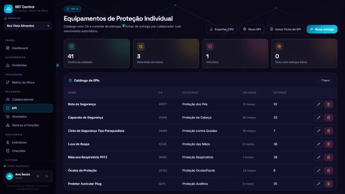
Task: Edit Máscara Respiratória PFF2 entry
Action: (318, 157)
